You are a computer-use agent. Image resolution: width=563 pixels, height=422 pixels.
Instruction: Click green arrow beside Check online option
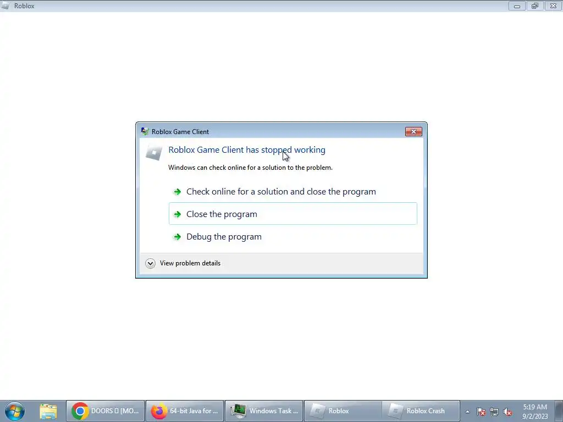[x=178, y=192]
